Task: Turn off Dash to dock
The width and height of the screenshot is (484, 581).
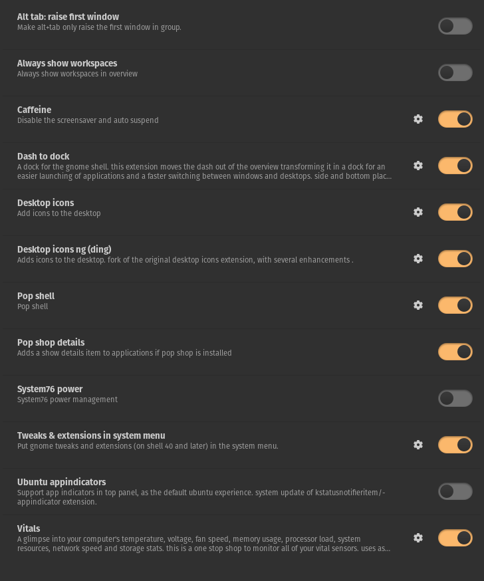Action: coord(455,166)
